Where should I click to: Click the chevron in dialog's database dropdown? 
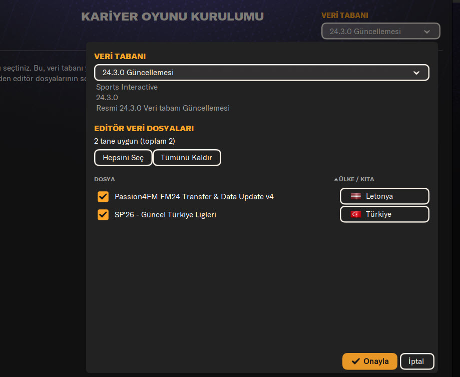click(416, 73)
